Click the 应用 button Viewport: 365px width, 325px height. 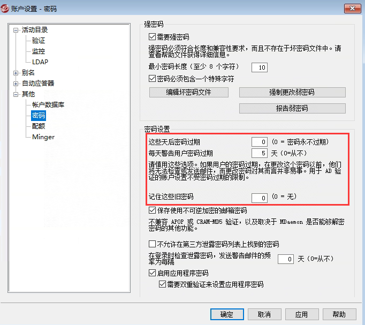302,314
